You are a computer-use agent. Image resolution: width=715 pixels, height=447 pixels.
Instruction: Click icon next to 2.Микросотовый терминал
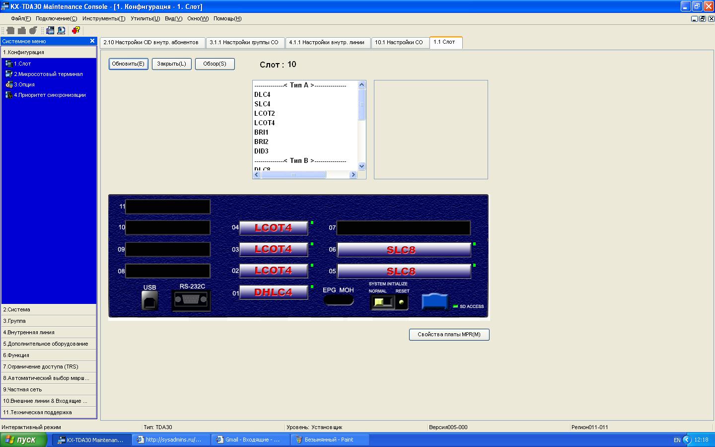[x=8, y=74]
